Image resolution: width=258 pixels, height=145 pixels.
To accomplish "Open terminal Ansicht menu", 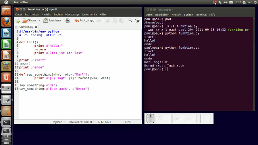I will click(x=177, y=15).
